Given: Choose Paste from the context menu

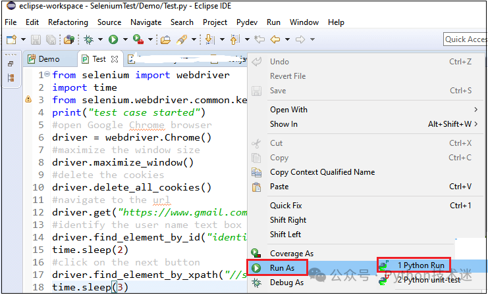Looking at the screenshot, I should [x=366, y=187].
